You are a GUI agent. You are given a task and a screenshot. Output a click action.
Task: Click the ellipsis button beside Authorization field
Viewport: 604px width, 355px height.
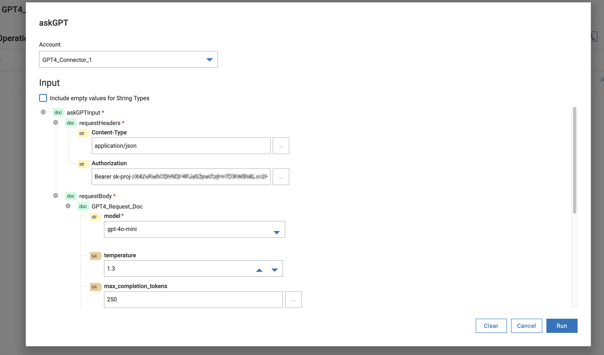point(281,177)
